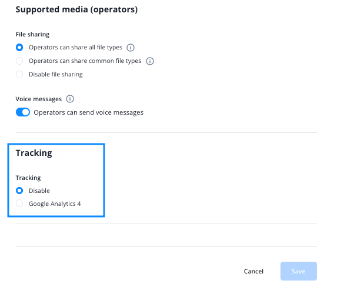Click the 'Disable file sharing' label text

[x=56, y=74]
